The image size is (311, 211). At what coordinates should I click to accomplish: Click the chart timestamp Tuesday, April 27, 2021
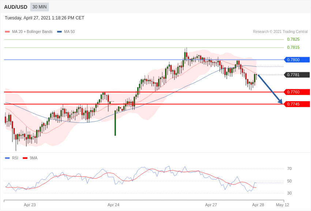click(44, 18)
